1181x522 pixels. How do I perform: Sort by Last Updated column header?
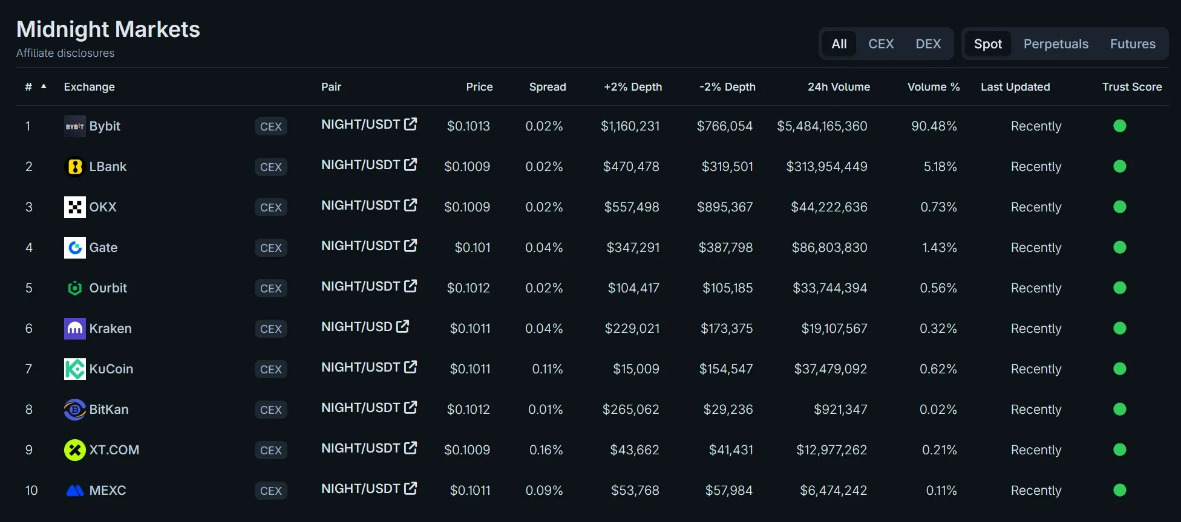tap(1015, 87)
